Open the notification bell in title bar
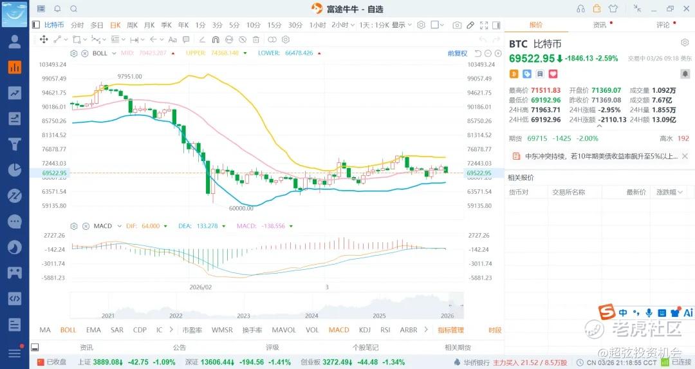This screenshot has height=369, width=695. (57, 8)
